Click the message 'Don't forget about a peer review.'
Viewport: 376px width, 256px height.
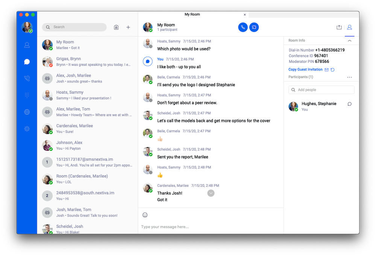pyautogui.click(x=187, y=103)
